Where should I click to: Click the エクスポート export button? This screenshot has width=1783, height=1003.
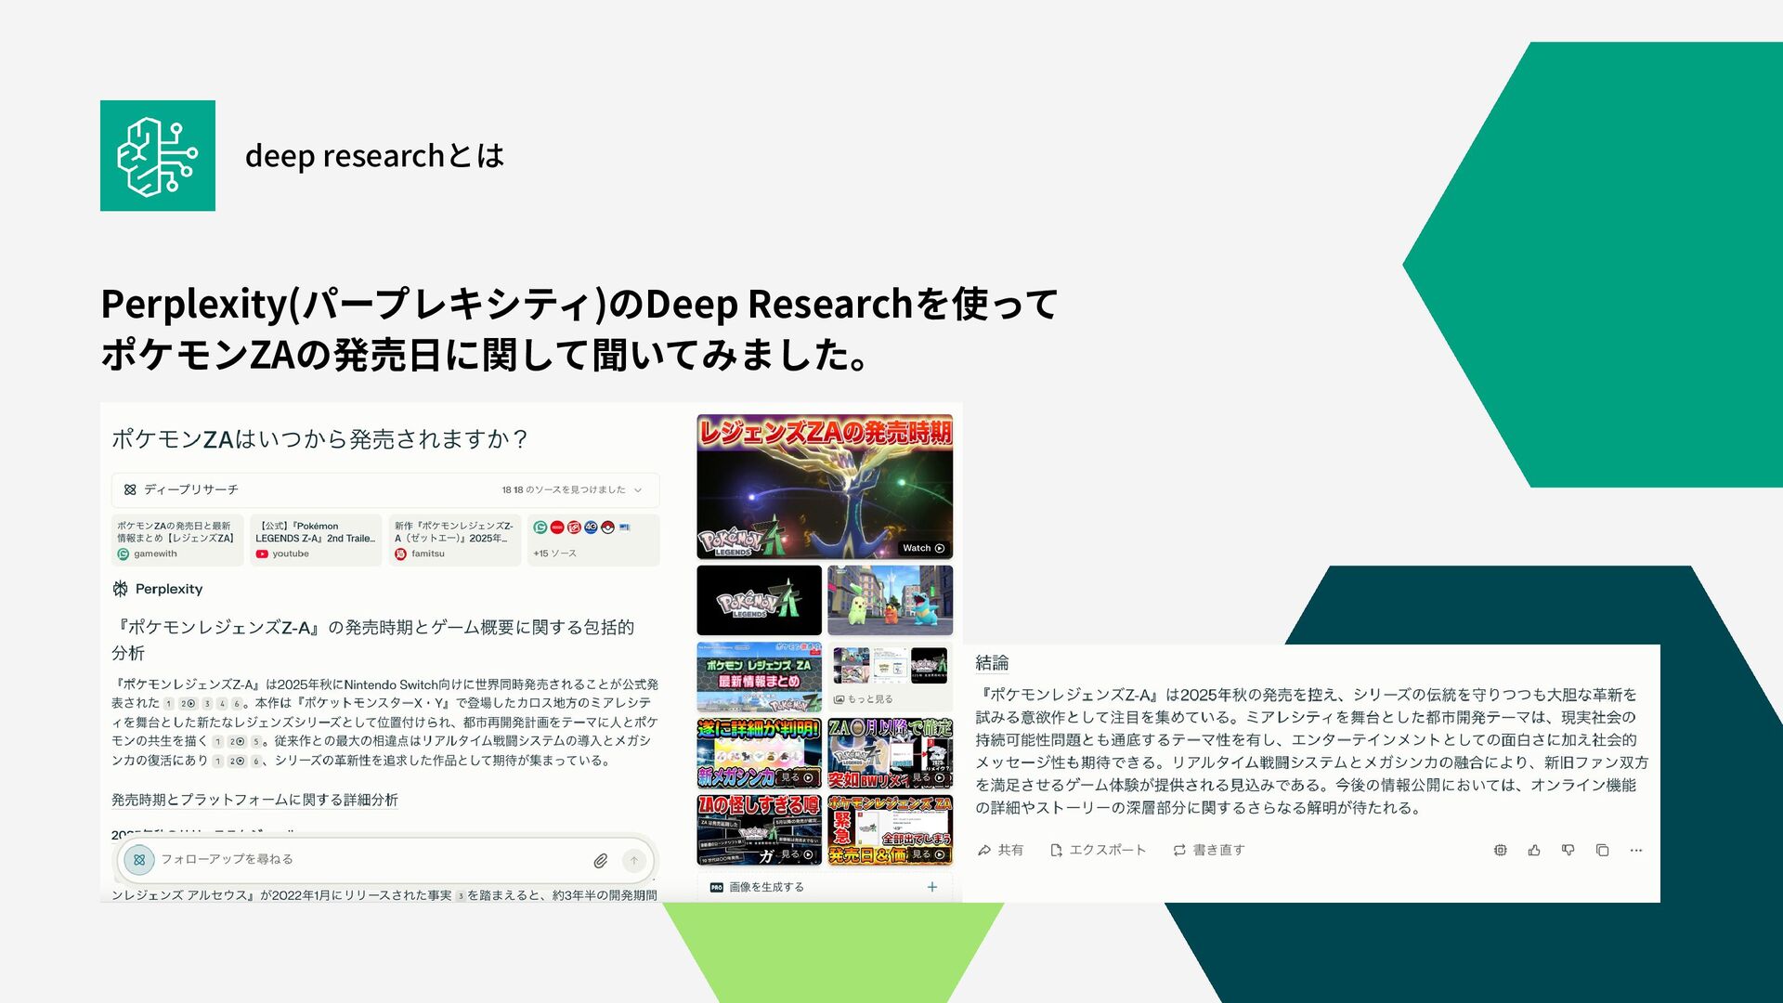point(1098,850)
